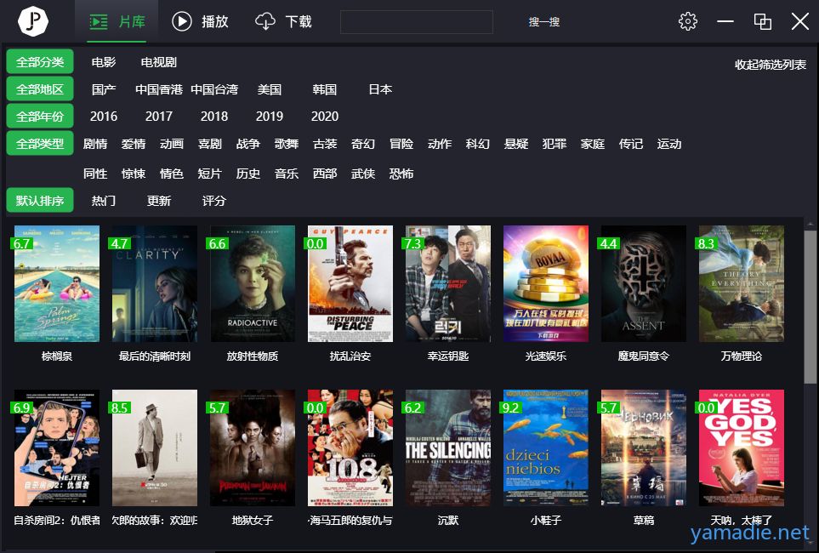Select 全部分类 filter
The width and height of the screenshot is (819, 553).
[40, 62]
